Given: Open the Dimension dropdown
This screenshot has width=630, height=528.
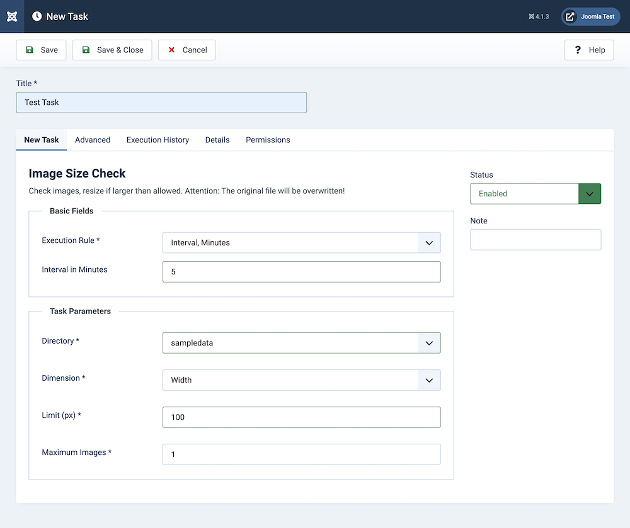Looking at the screenshot, I should click(301, 380).
